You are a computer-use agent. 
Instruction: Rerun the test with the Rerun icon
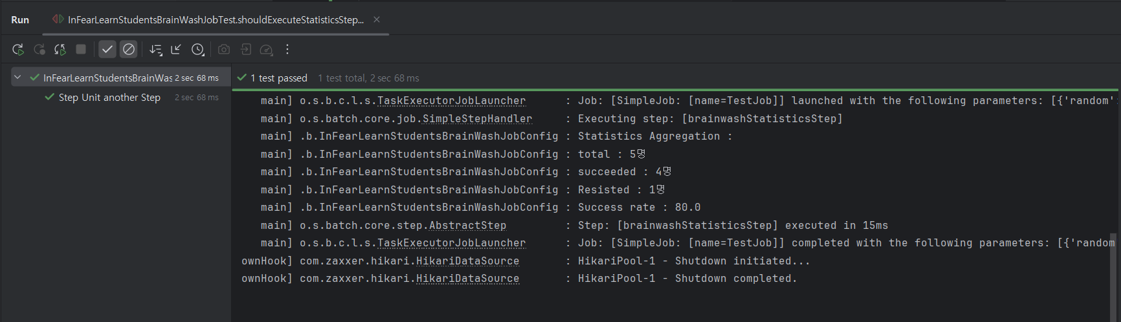(x=18, y=49)
